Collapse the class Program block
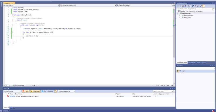Image resolution: width=216 pixels, height=112 pixels. 12,20
